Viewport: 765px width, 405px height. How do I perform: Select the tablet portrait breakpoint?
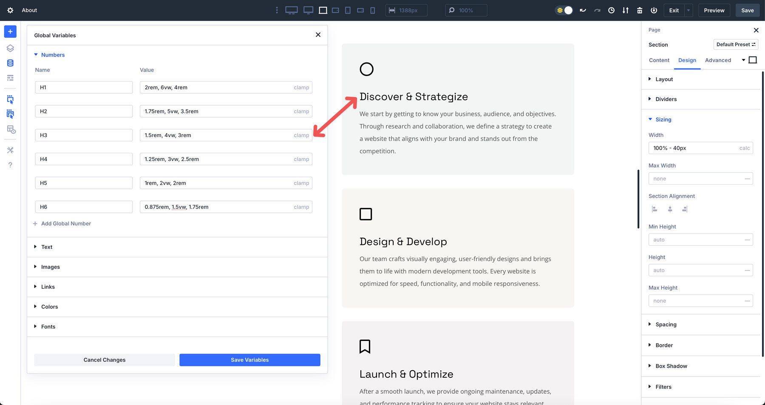(x=348, y=10)
